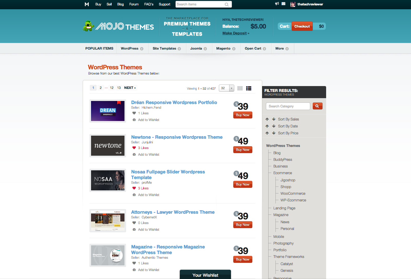
Task: Click the red category search button
Action: pos(317,106)
